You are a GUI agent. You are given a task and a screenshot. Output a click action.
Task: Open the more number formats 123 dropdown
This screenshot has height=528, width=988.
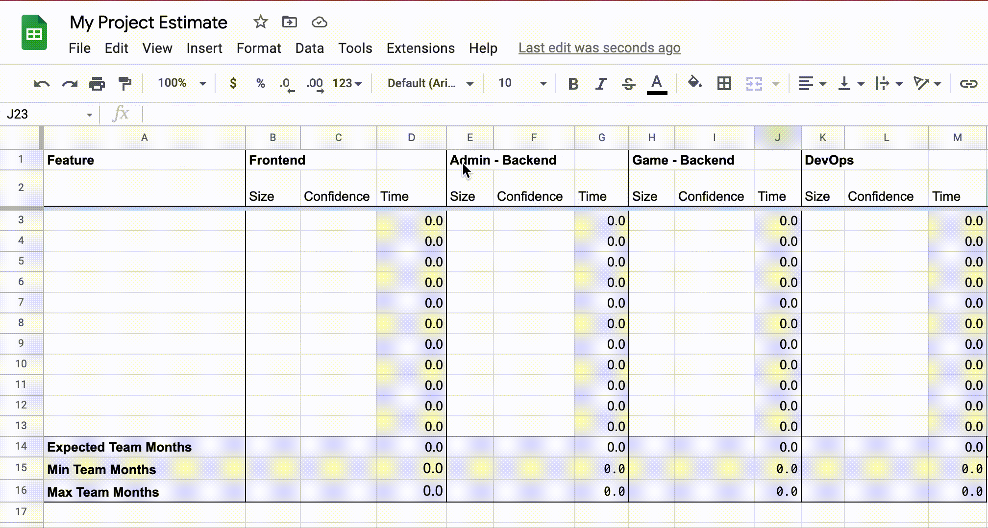pyautogui.click(x=347, y=83)
